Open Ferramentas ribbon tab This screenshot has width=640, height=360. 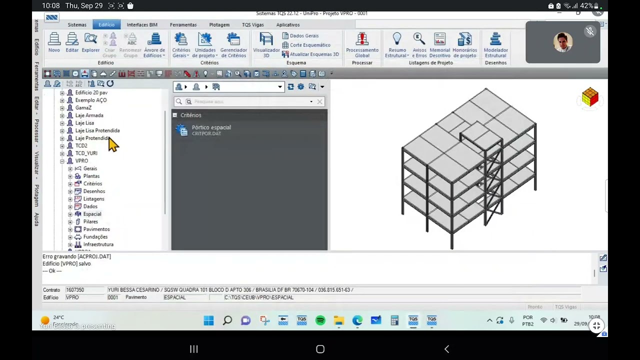[x=183, y=24]
